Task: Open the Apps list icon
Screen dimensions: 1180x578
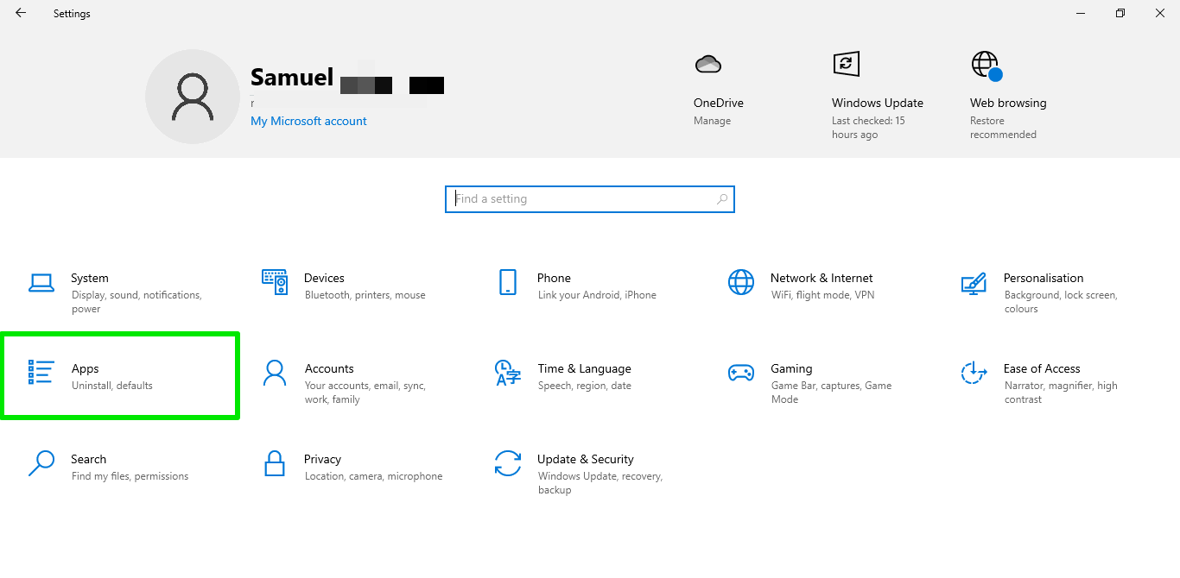Action: (41, 373)
